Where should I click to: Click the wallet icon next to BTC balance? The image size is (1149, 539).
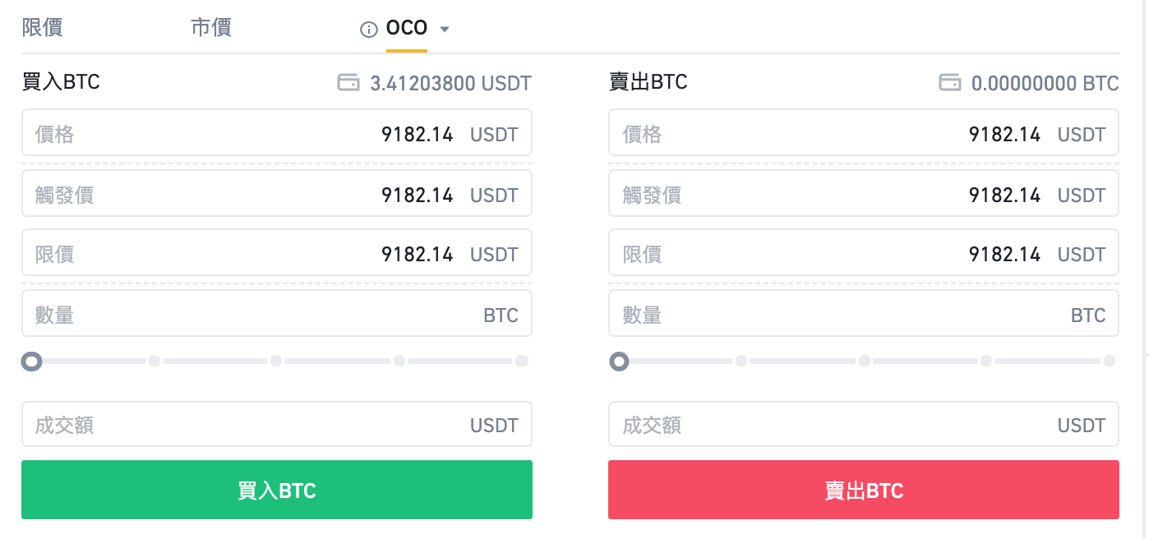pyautogui.click(x=951, y=82)
